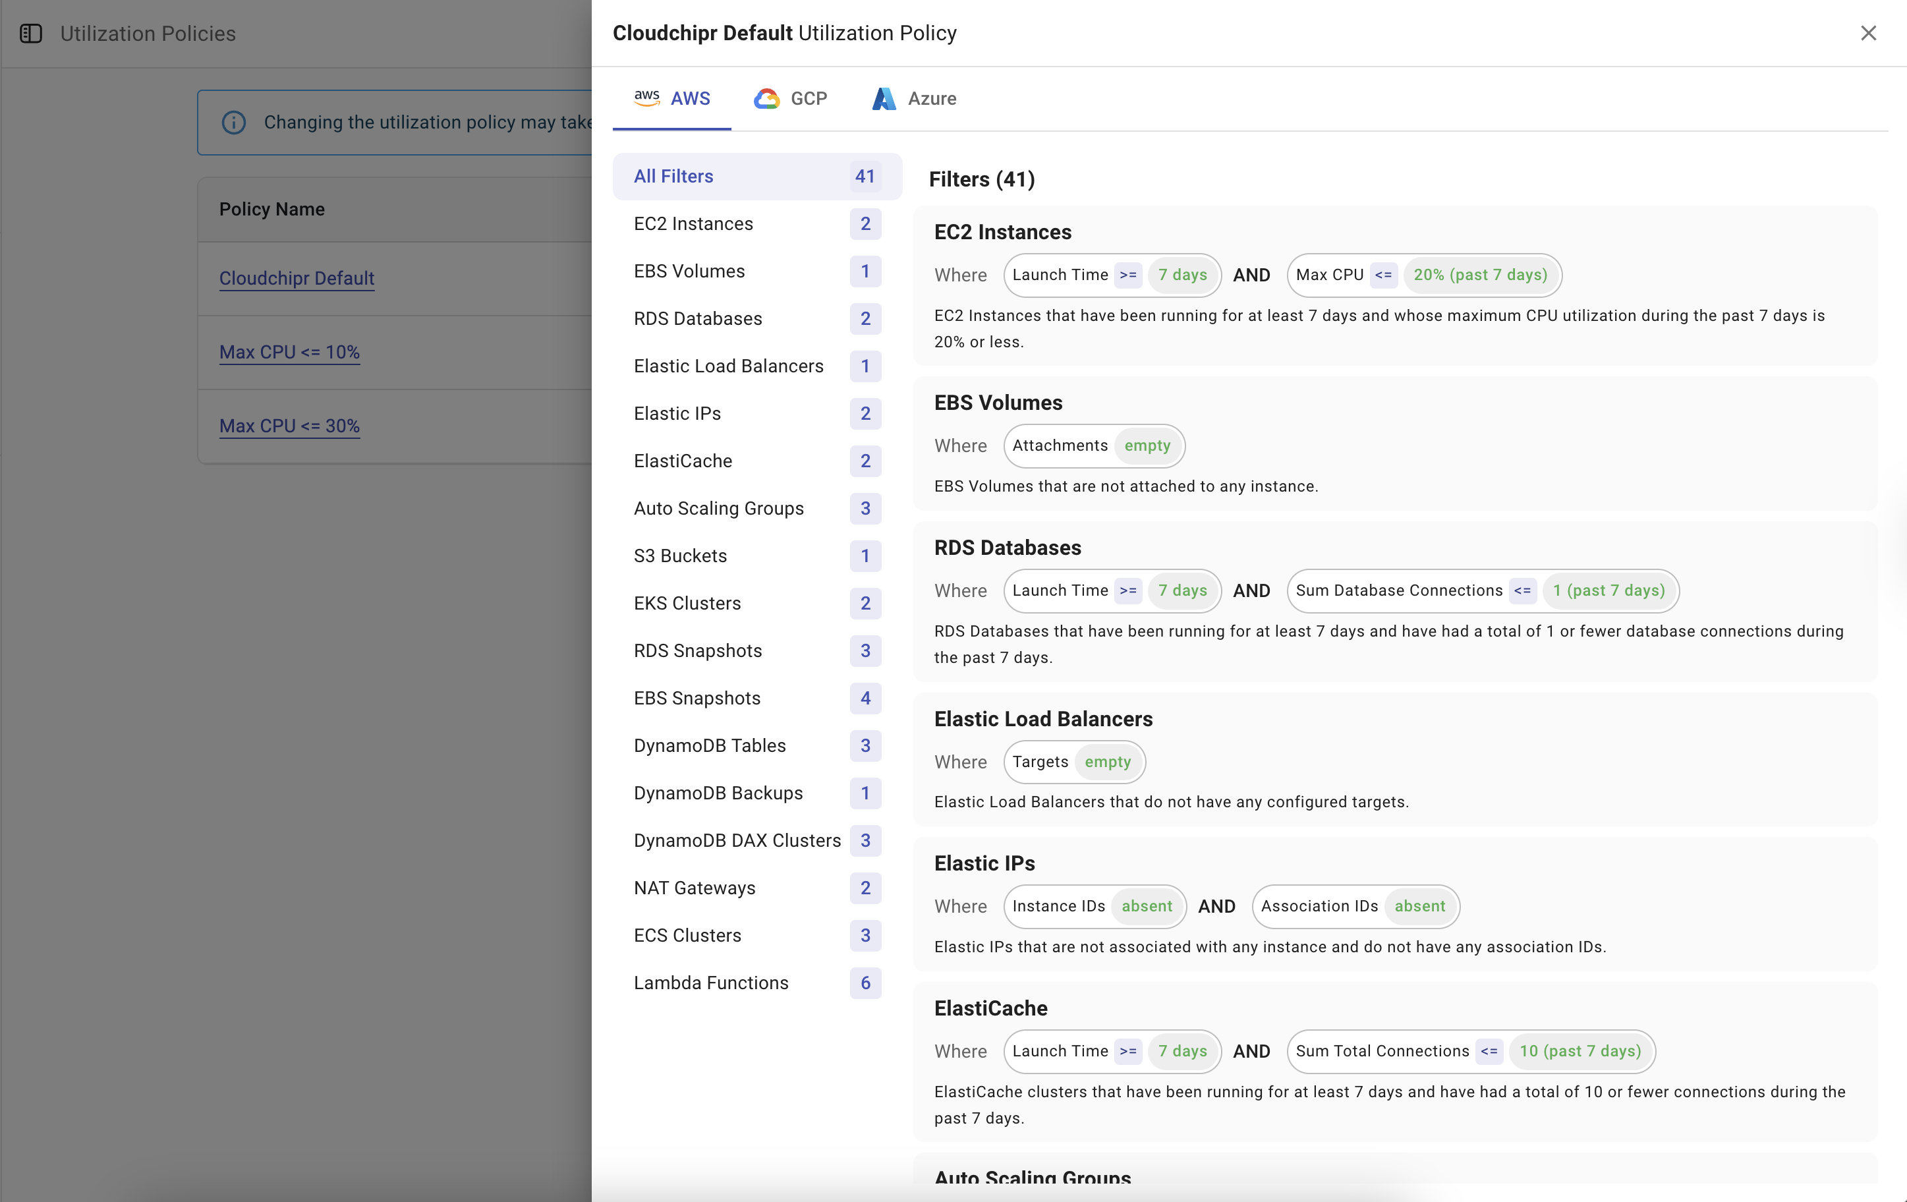Open the Cloudchipr Default policy link
The height and width of the screenshot is (1202, 1907).
click(x=296, y=278)
